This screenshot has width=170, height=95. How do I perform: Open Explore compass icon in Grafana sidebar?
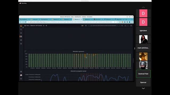point(21,40)
